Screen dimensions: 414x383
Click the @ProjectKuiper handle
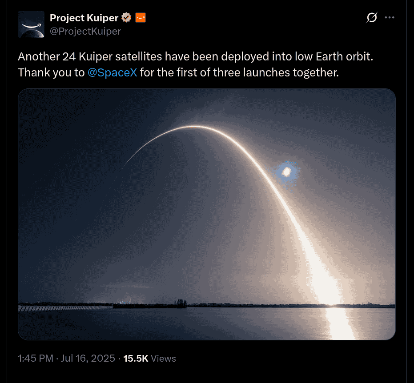[x=86, y=31]
